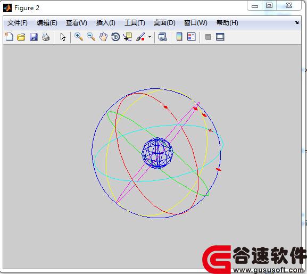This screenshot has height=274, width=307.
Task: Open the 文件(F) menu
Action: 18,23
